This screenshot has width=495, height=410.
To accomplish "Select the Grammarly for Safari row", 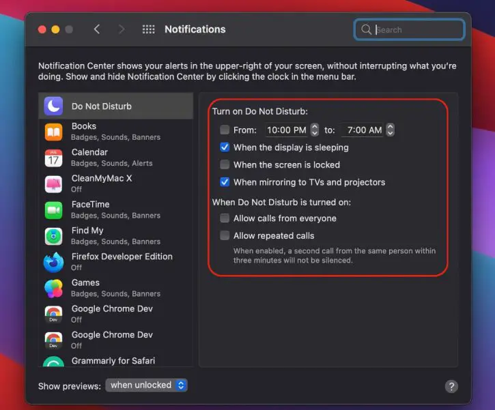I will pyautogui.click(x=115, y=361).
